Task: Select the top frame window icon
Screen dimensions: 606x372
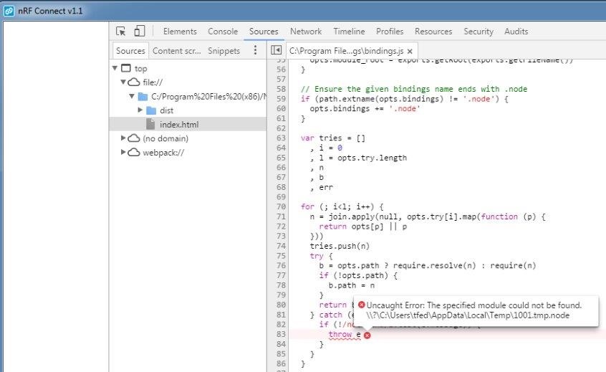Action: tap(125, 68)
